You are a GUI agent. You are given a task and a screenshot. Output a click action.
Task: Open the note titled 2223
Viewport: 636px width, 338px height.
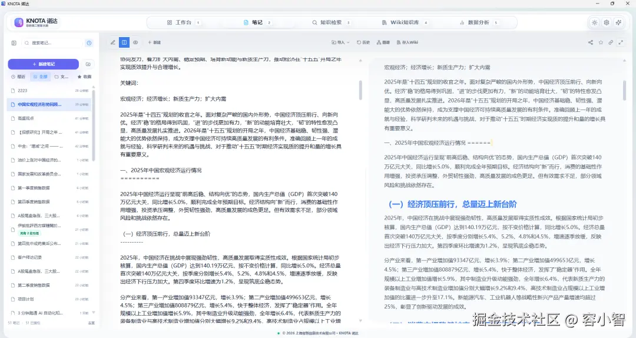tap(50, 91)
